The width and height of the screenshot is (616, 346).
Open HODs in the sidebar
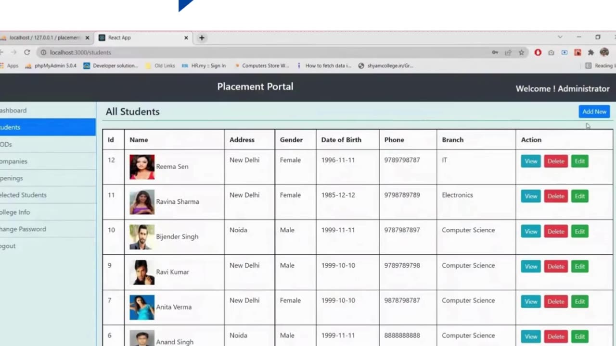pos(48,144)
